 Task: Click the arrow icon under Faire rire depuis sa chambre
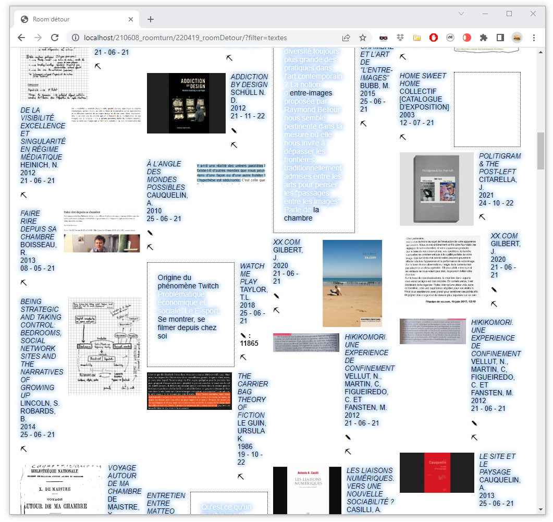click(x=23, y=282)
